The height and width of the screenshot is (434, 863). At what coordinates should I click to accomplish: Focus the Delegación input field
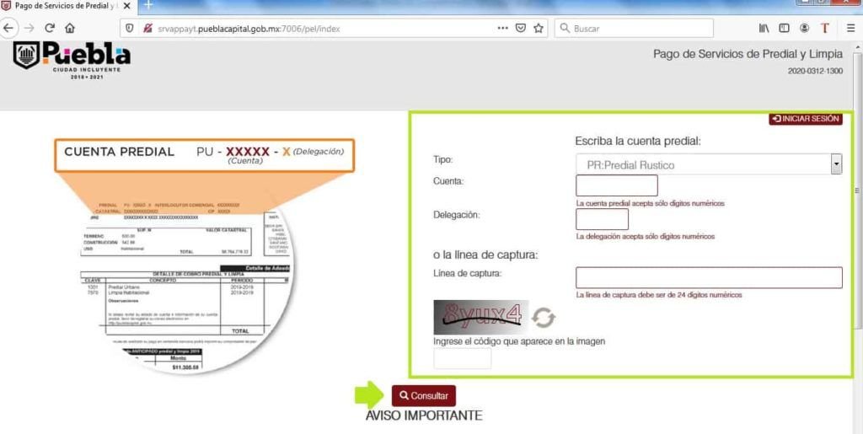point(602,219)
